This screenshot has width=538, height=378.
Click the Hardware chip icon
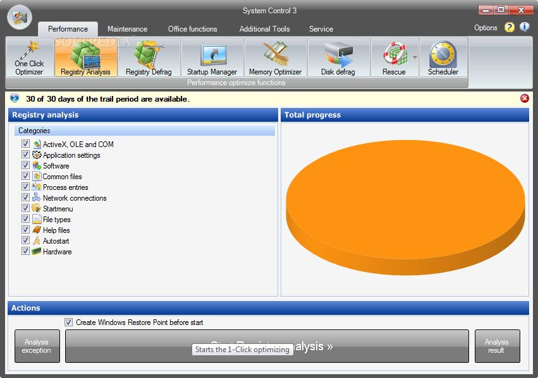pos(37,251)
